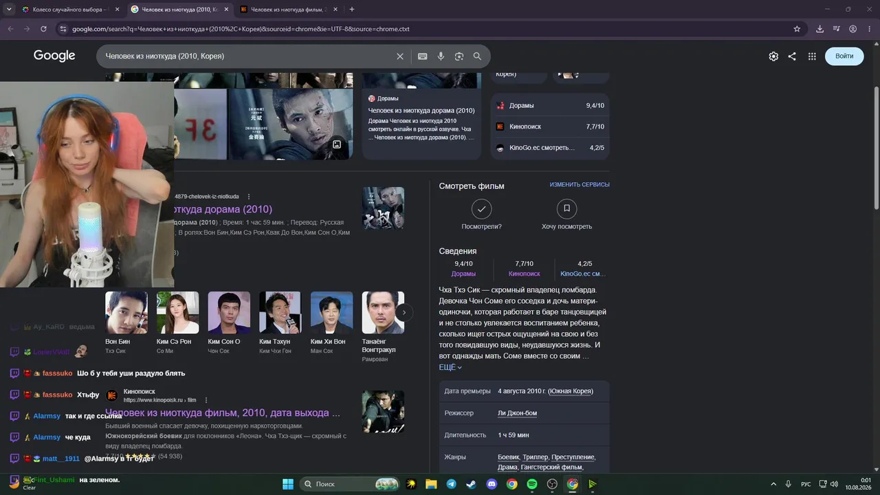880x495 pixels.
Task: Open the Преступление genre link
Action: (573, 457)
